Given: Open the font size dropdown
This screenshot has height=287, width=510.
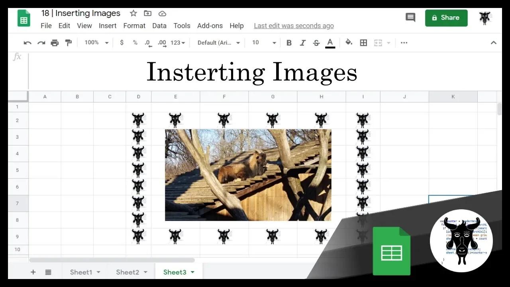Looking at the screenshot, I should tap(263, 42).
